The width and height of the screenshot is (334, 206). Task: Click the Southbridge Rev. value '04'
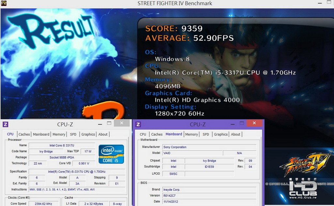pyautogui.click(x=250, y=167)
